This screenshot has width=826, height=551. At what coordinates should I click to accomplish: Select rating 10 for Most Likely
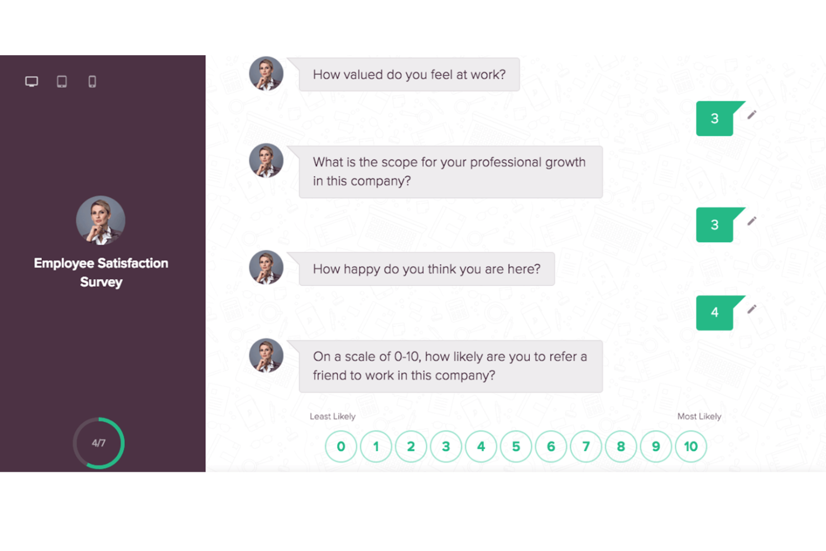(x=690, y=446)
